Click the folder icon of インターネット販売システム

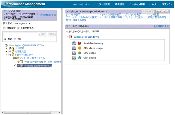[17, 58]
